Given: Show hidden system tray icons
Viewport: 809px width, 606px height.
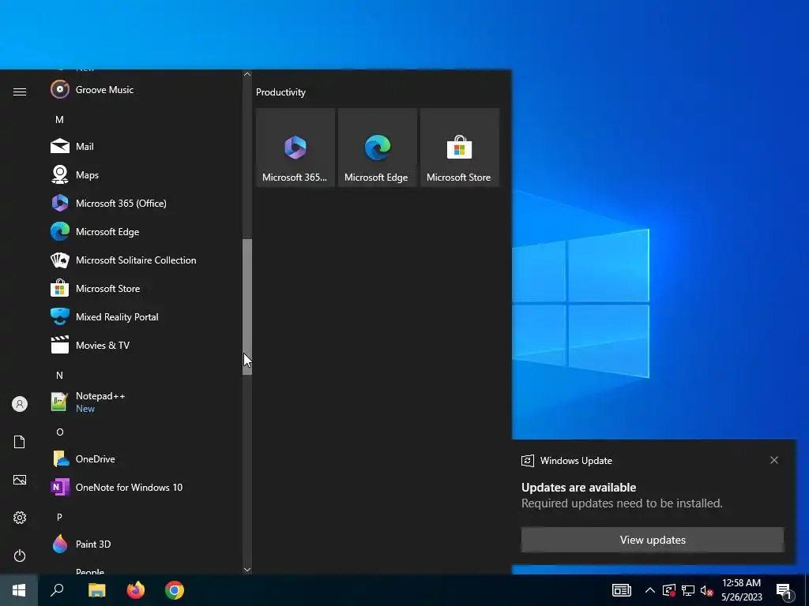Looking at the screenshot, I should point(650,590).
